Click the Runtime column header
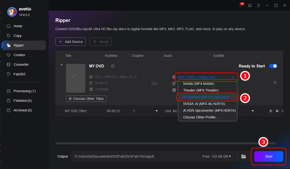290x169 pixels. pyautogui.click(x=111, y=55)
